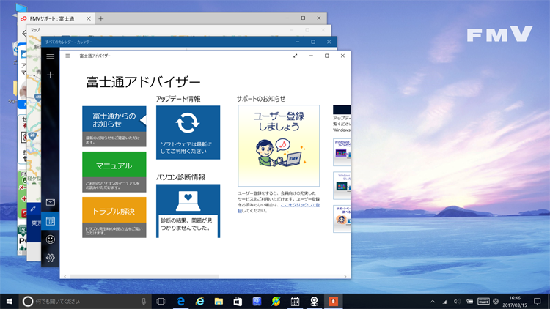The image size is (550, 309).
Task: Open Calendar settings via the gear icon
Action: click(x=50, y=258)
